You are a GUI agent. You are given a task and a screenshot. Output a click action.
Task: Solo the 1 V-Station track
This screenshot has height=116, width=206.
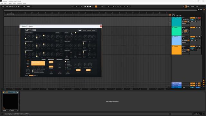click(197, 18)
